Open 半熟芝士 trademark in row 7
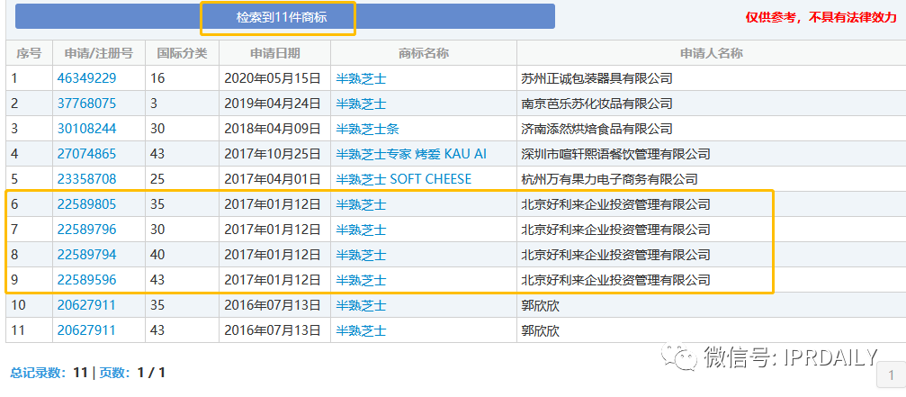The width and height of the screenshot is (906, 397). coord(361,230)
